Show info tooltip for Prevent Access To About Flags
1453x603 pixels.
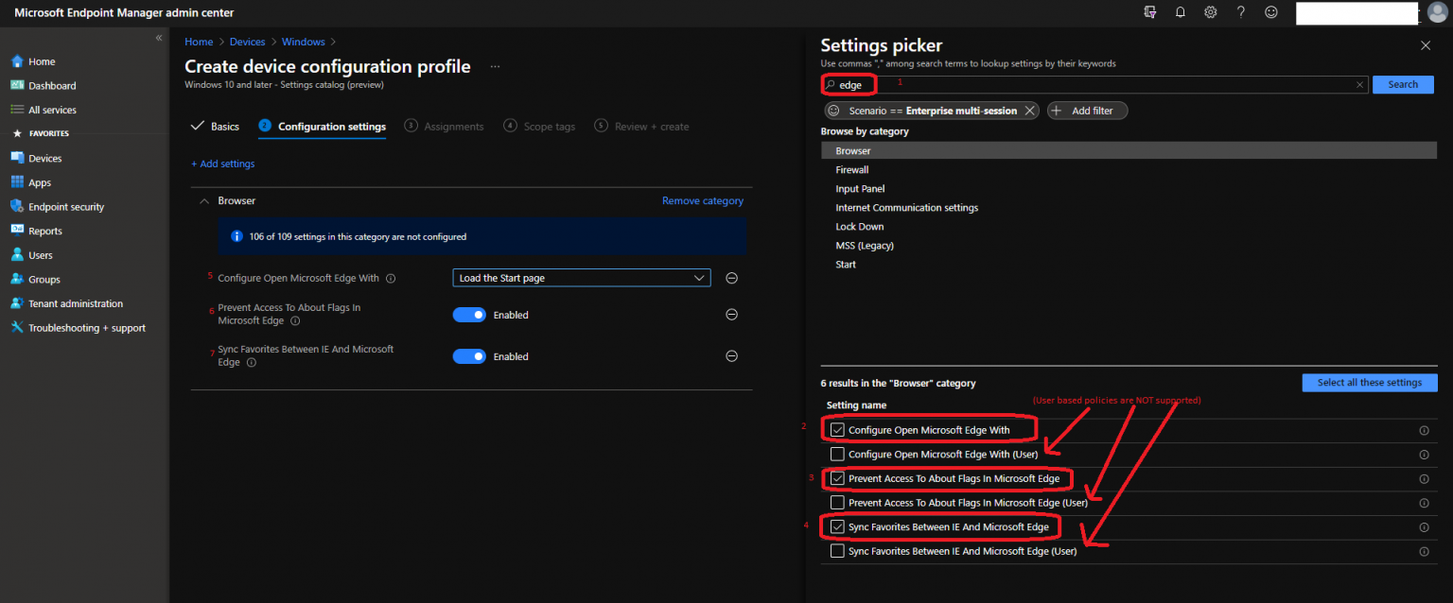pos(295,321)
